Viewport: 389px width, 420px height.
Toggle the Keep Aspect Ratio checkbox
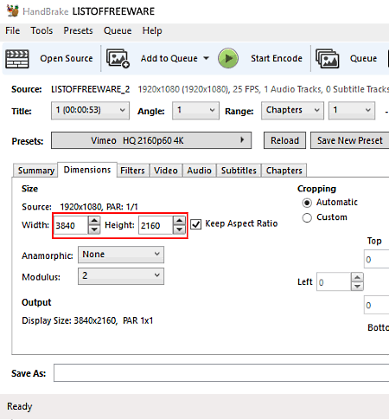click(196, 224)
